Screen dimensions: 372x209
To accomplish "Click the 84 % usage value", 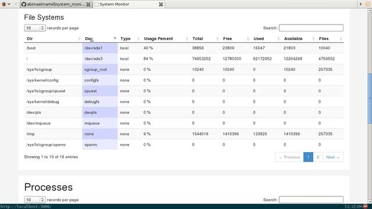I will point(148,59).
